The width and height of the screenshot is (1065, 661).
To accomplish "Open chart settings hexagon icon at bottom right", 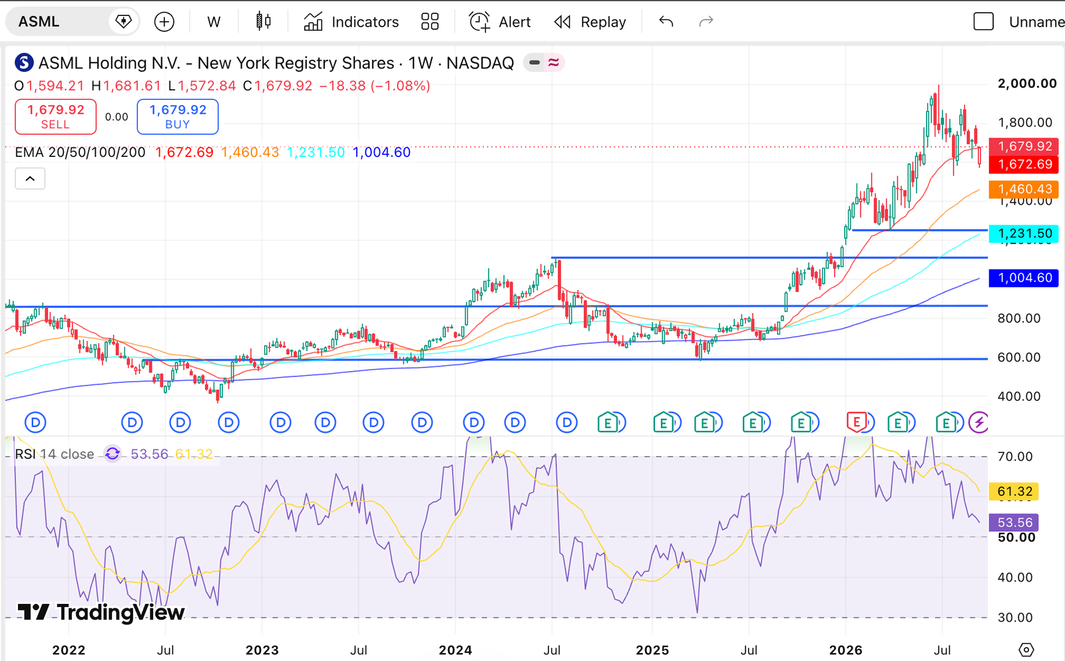I will click(1026, 650).
